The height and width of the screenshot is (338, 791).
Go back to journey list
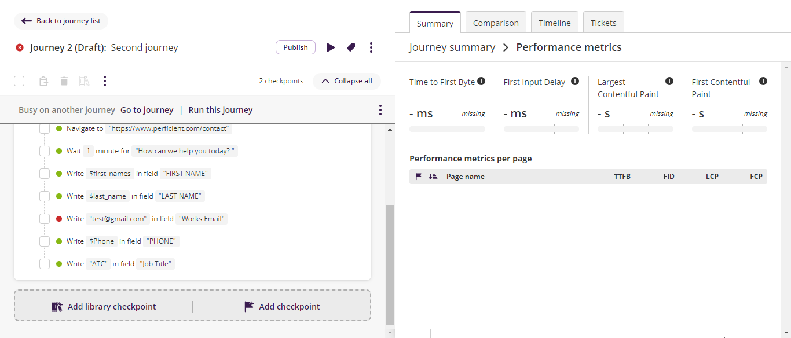pos(61,21)
